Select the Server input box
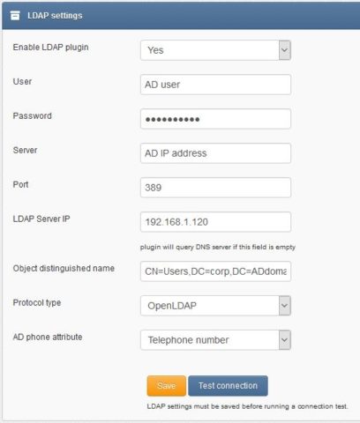 point(215,153)
